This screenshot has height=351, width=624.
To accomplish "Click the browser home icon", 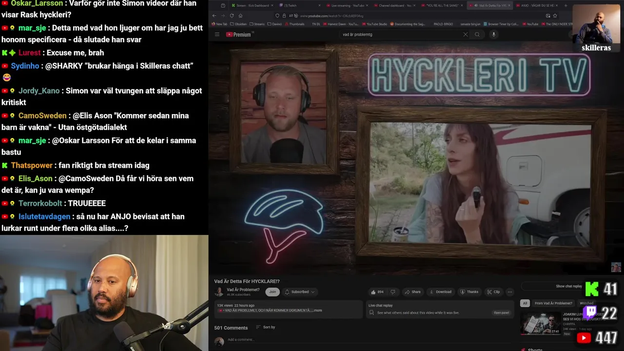I will (x=240, y=16).
